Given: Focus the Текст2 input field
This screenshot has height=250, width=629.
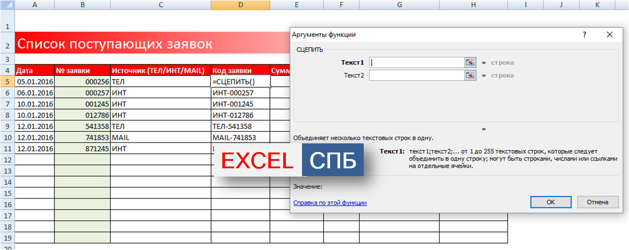Looking at the screenshot, I should point(416,76).
